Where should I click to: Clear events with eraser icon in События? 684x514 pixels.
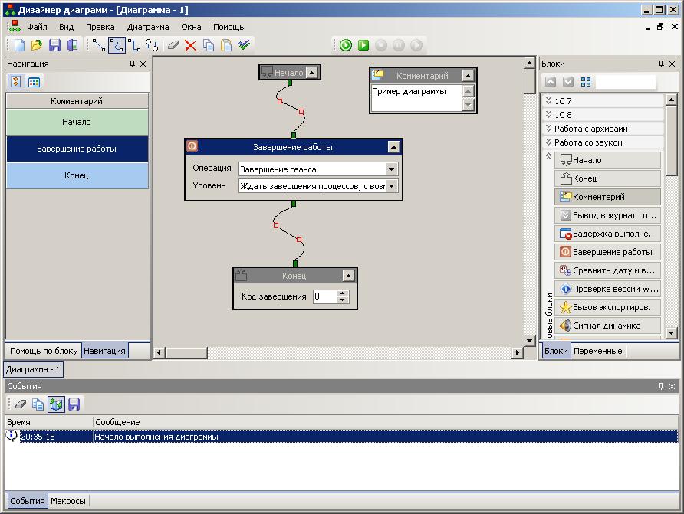(21, 404)
